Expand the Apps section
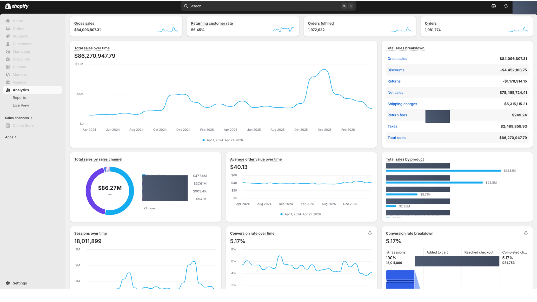The width and height of the screenshot is (537, 302). point(11,137)
